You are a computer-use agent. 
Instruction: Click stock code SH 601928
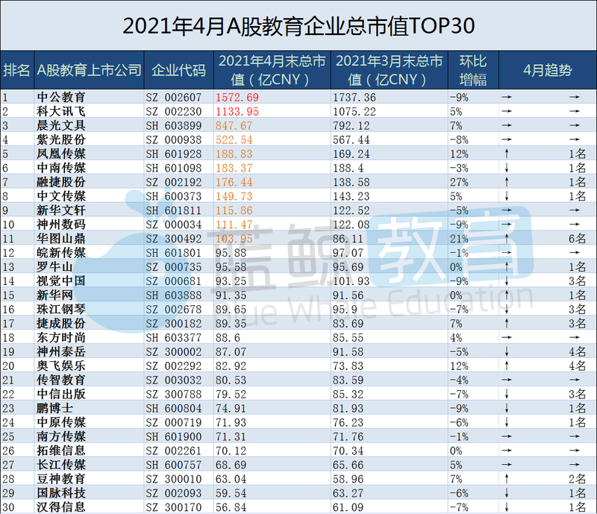point(174,154)
